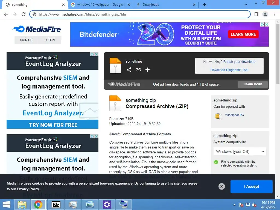Close the windows 10 wallpaper tab

tap(129, 5)
